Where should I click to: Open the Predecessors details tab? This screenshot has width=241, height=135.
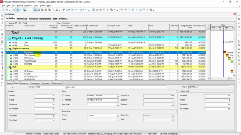[35, 83]
